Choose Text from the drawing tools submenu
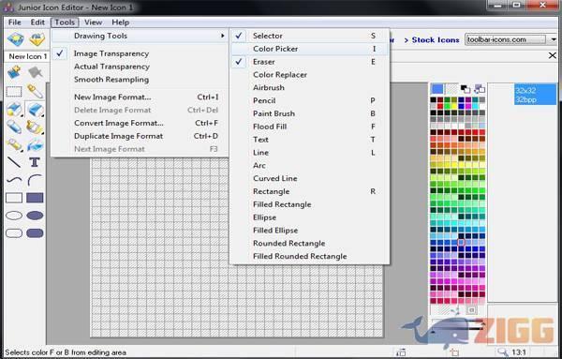 pyautogui.click(x=310, y=140)
